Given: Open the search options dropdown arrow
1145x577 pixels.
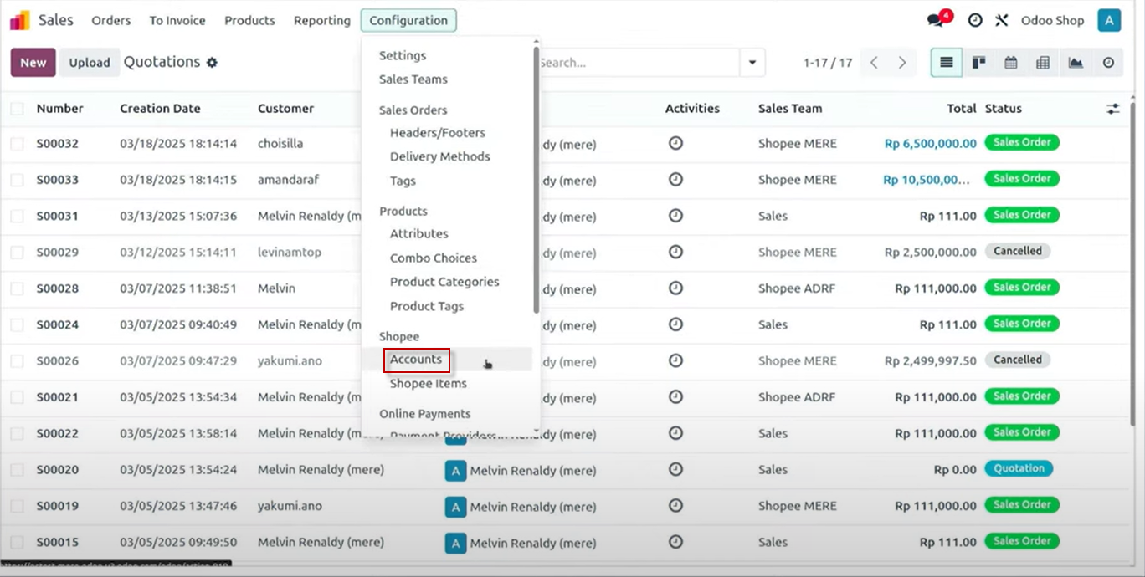Looking at the screenshot, I should click(752, 63).
